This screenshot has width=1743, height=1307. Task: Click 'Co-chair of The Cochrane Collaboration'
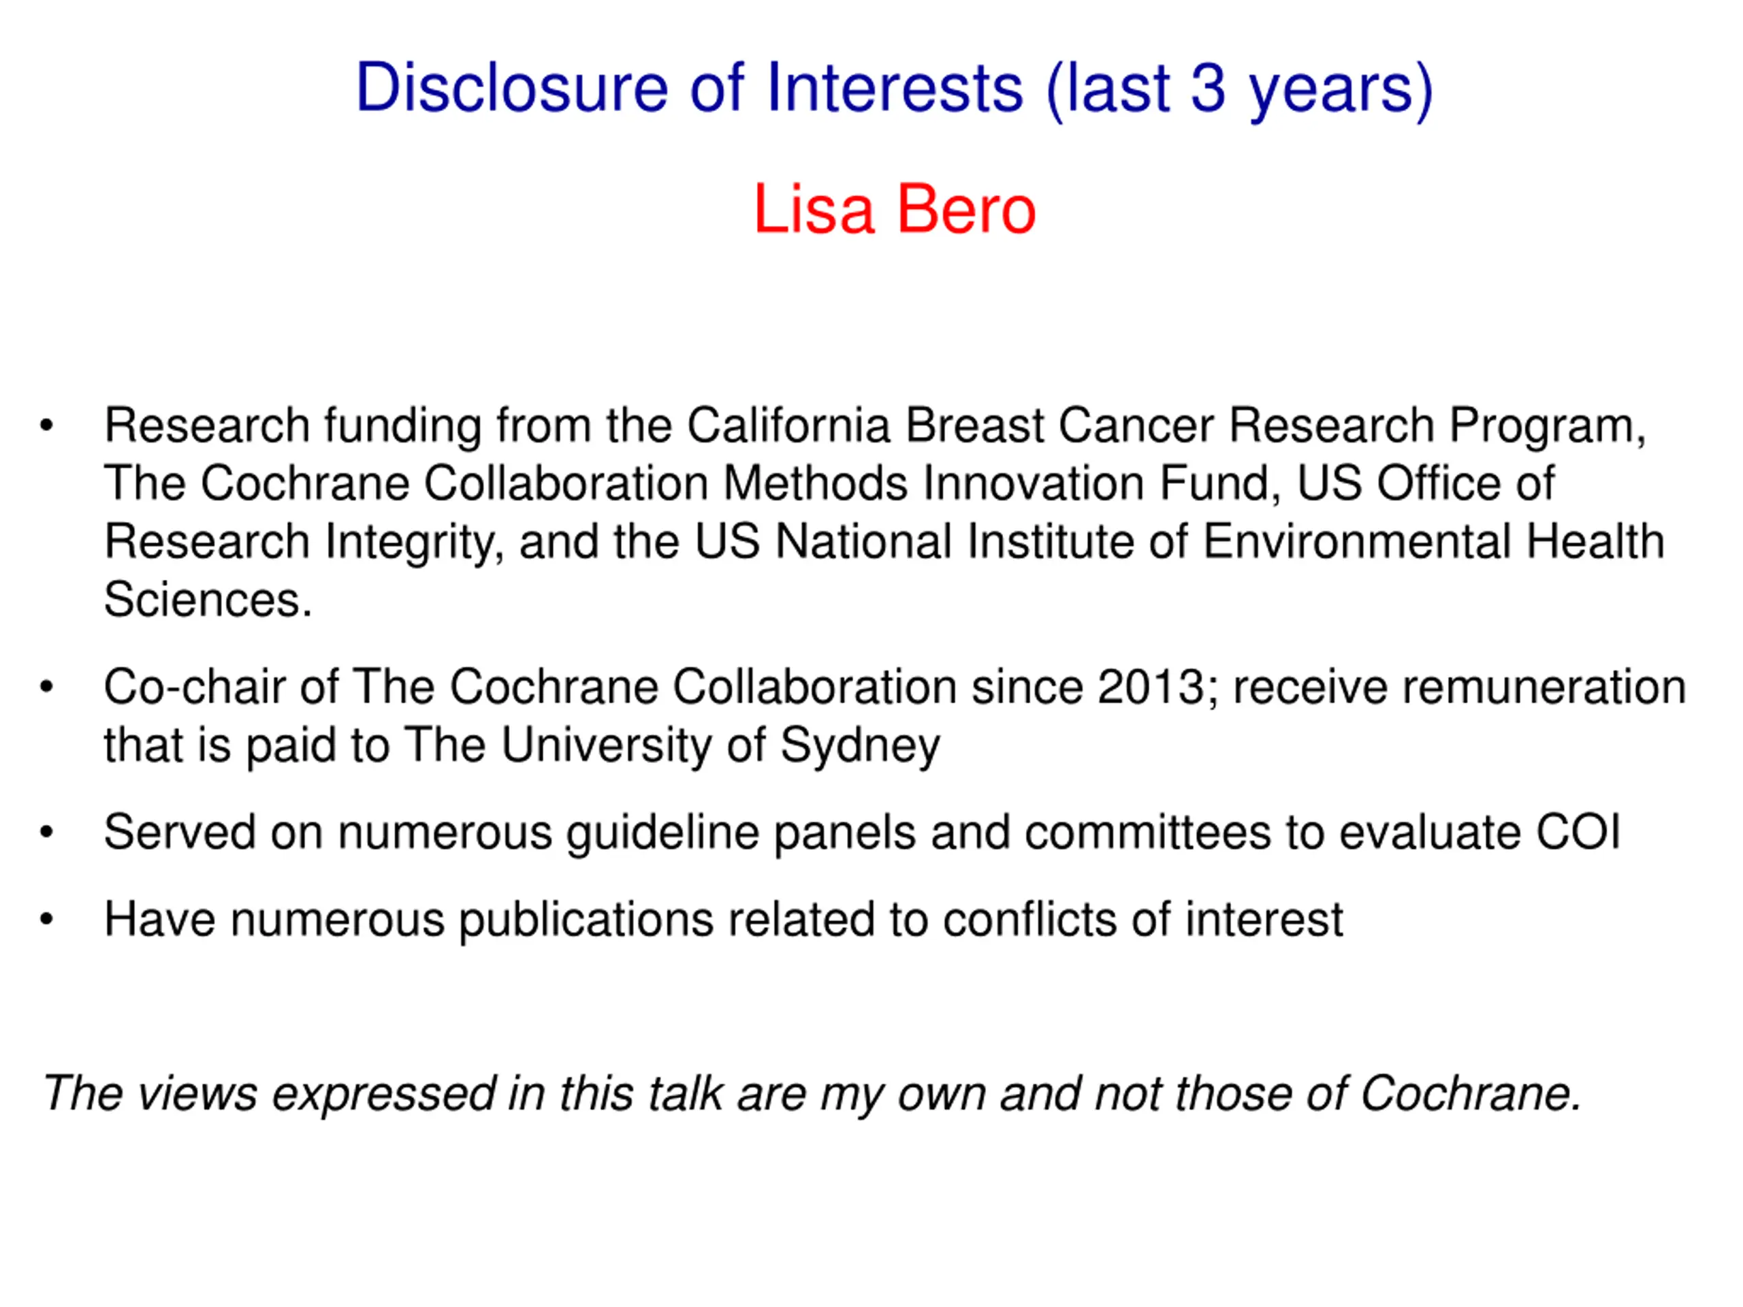click(x=530, y=687)
